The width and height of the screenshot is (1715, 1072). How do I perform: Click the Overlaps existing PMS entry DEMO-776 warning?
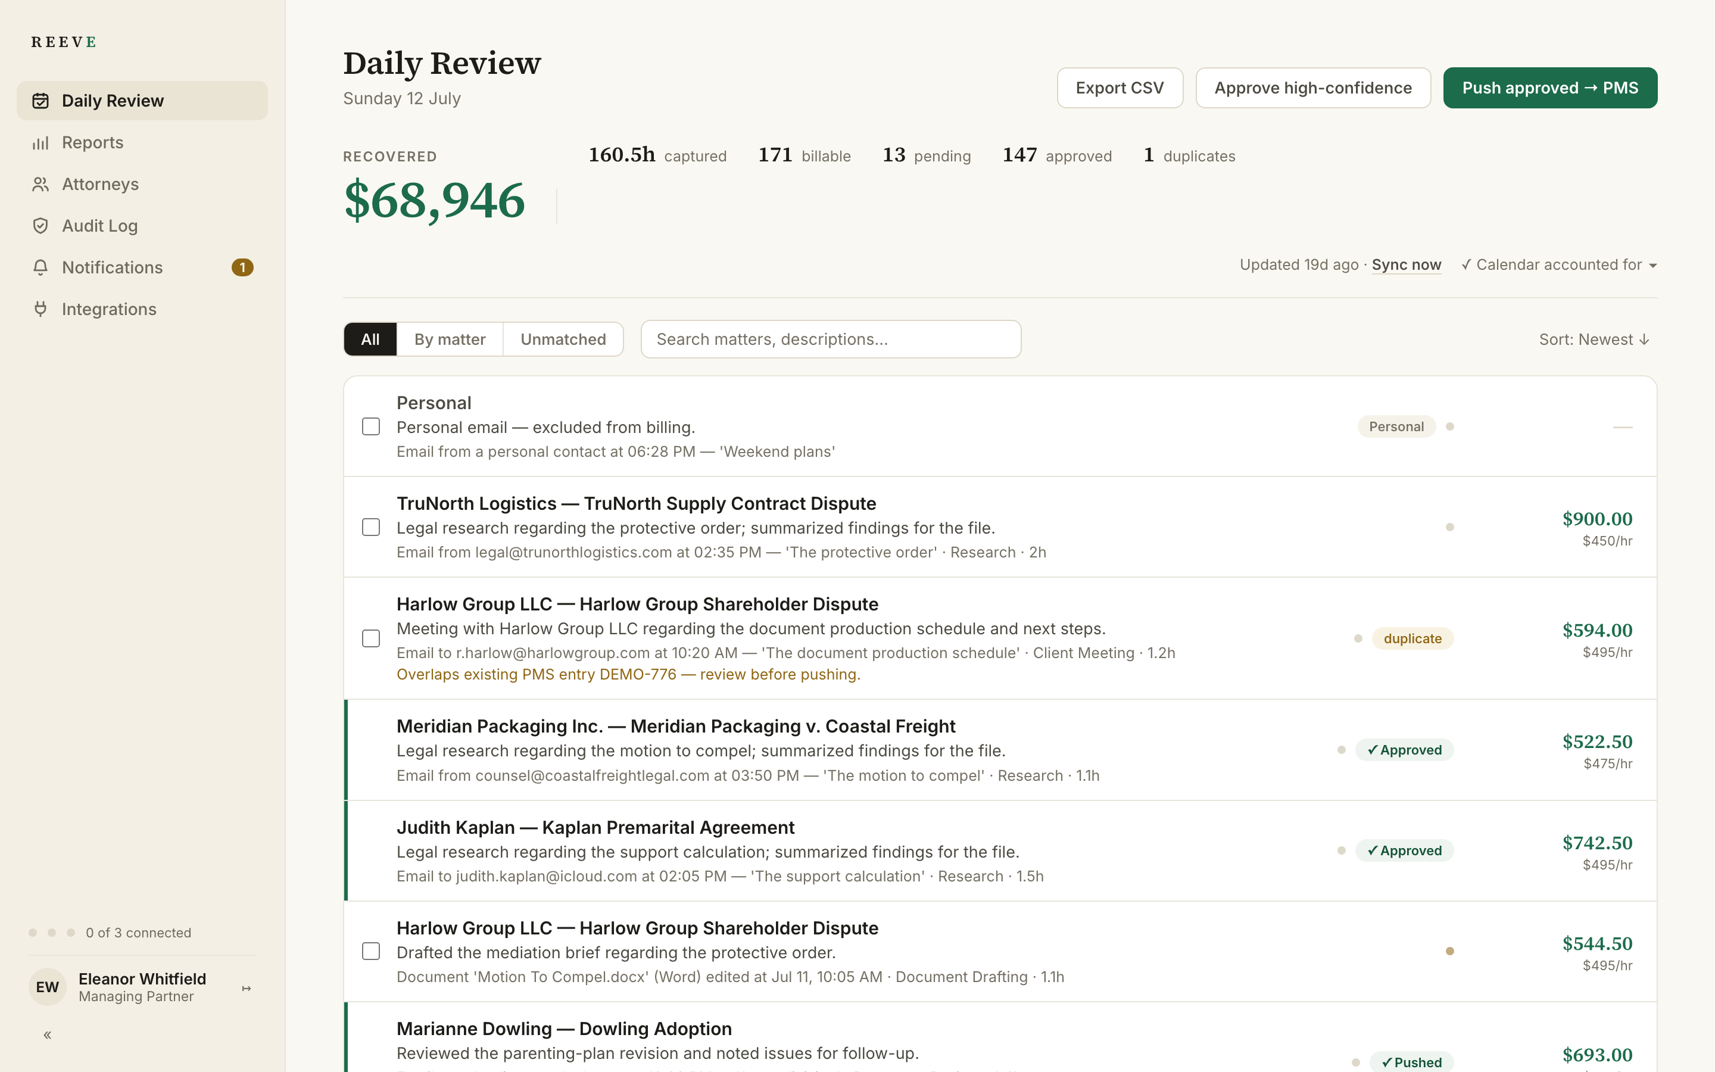click(629, 674)
